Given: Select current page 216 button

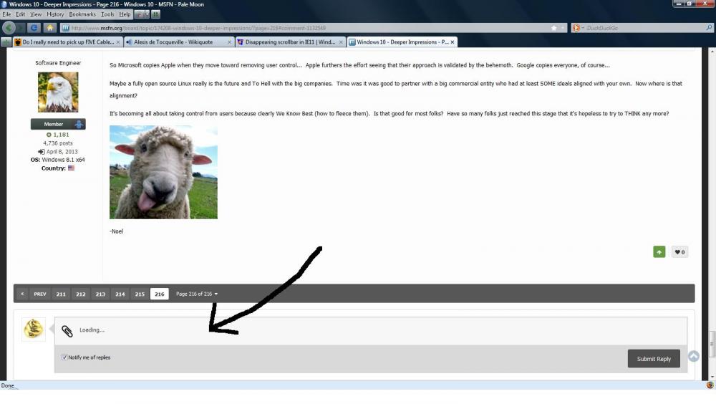Looking at the screenshot, I should click(x=160, y=294).
